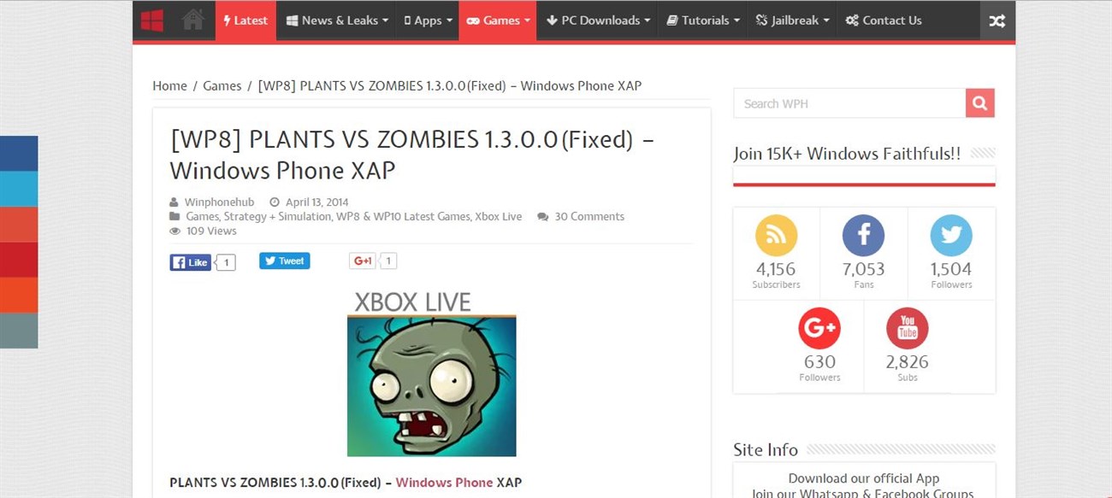Expand the Games dropdown menu
1112x498 pixels.
(x=498, y=21)
